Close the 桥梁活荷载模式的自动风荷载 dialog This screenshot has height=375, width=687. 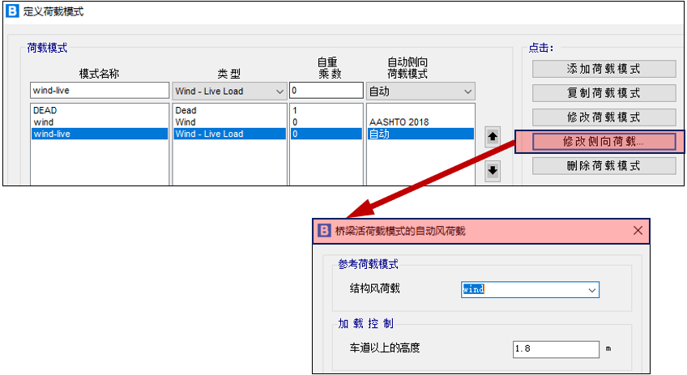(638, 231)
